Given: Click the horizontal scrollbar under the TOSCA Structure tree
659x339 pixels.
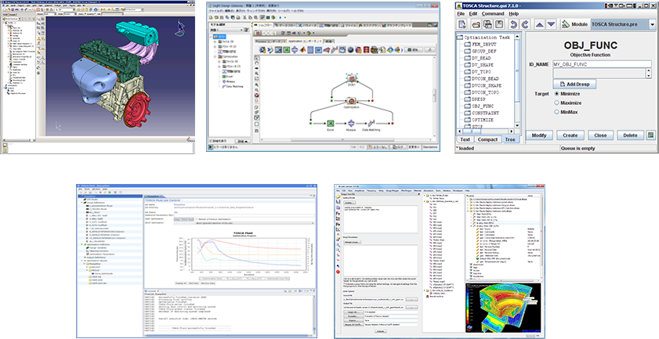Looking at the screenshot, I should click(x=486, y=131).
